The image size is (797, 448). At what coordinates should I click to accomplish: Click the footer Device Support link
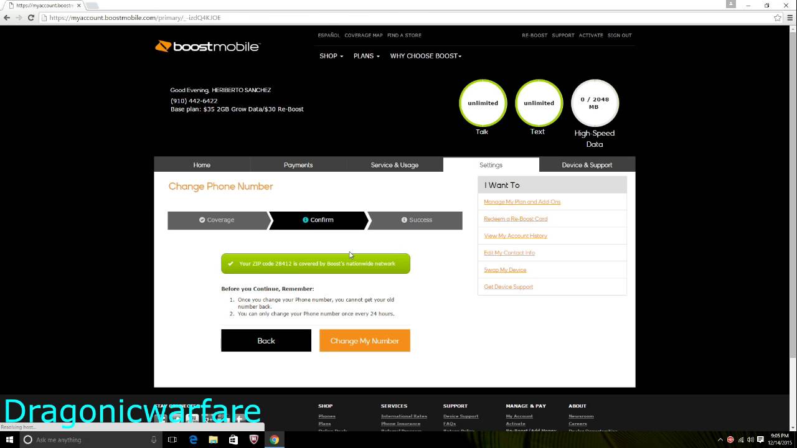coord(461,416)
